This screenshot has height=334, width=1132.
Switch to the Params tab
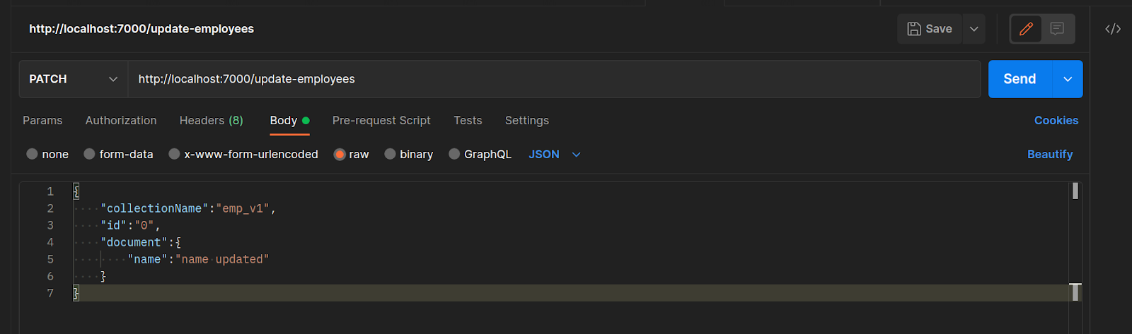point(42,121)
